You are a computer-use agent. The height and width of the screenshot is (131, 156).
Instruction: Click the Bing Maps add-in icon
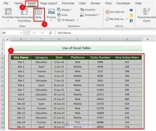click(131, 15)
